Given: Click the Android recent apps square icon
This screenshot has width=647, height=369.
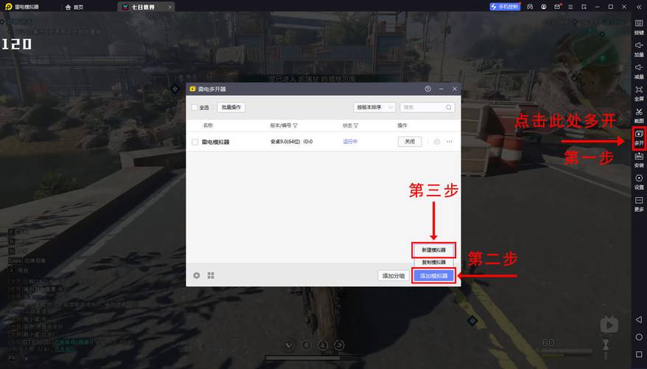Looking at the screenshot, I should pyautogui.click(x=639, y=354).
